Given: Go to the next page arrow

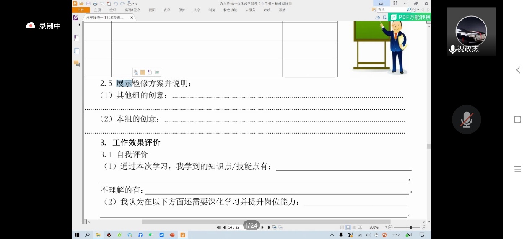Looking at the screenshot, I should coord(263,227).
